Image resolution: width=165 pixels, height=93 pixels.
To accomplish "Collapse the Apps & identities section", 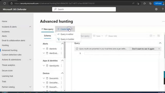I will [x=62, y=60].
